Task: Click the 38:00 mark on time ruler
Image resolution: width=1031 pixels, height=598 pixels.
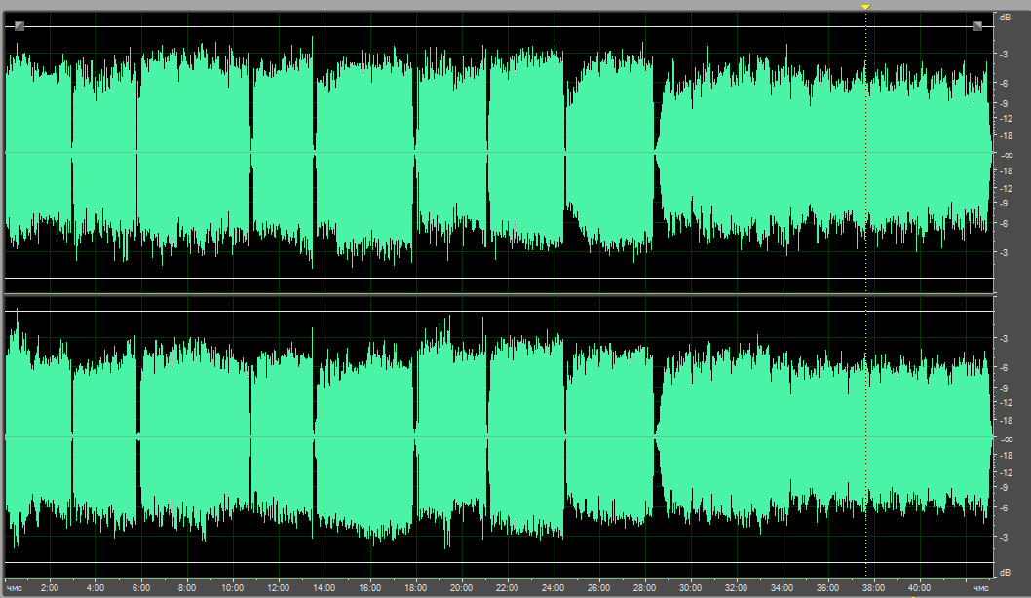Action: point(873,588)
